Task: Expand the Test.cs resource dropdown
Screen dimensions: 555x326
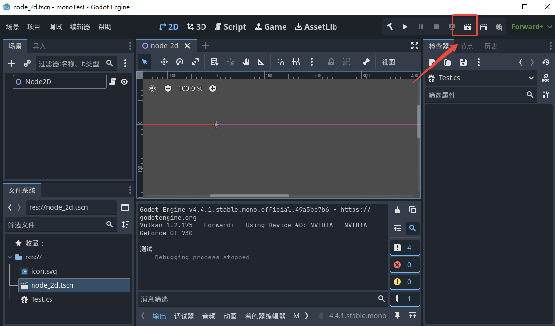Action: coord(481,78)
